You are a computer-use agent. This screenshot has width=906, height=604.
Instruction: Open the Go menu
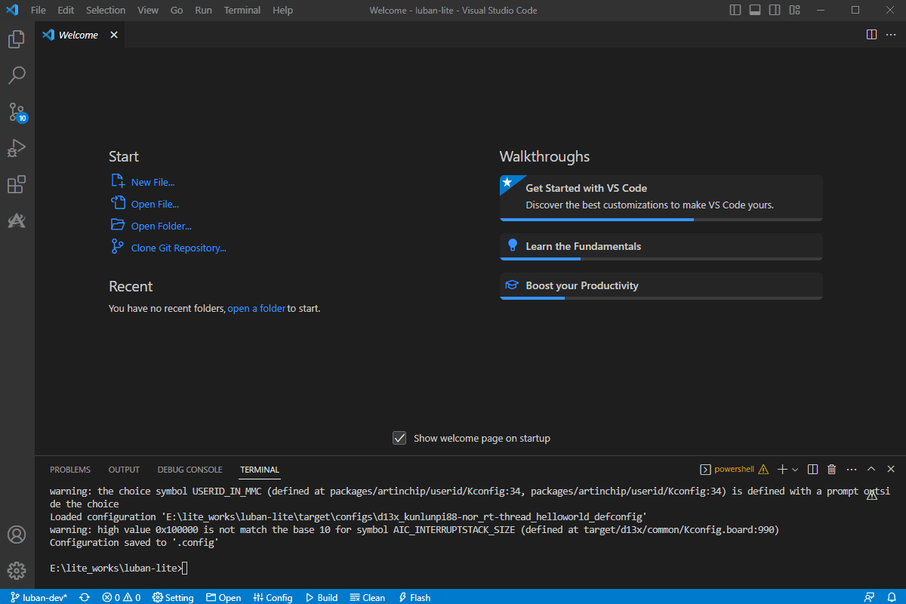click(x=177, y=10)
